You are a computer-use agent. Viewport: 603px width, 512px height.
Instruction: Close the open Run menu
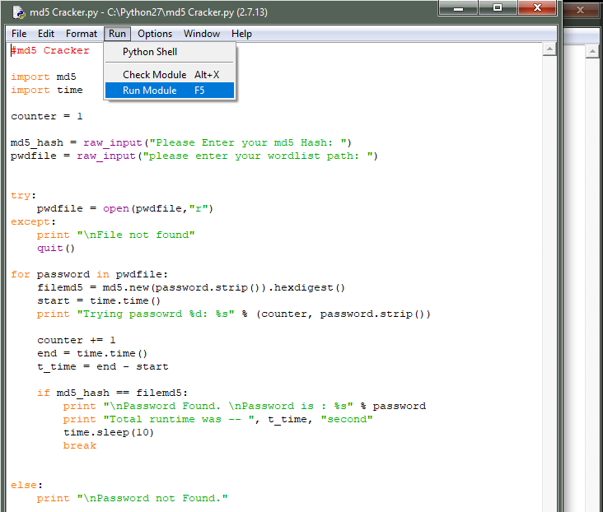click(117, 34)
